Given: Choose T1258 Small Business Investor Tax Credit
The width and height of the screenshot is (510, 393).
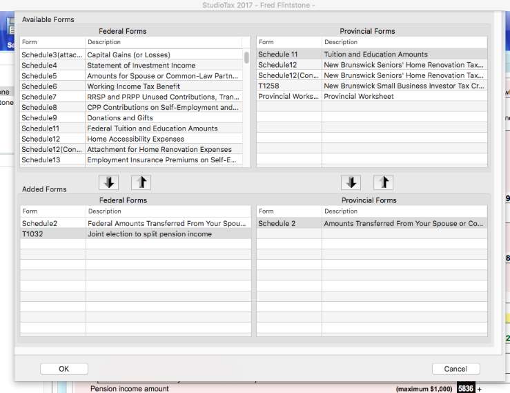Looking at the screenshot, I should [x=371, y=86].
